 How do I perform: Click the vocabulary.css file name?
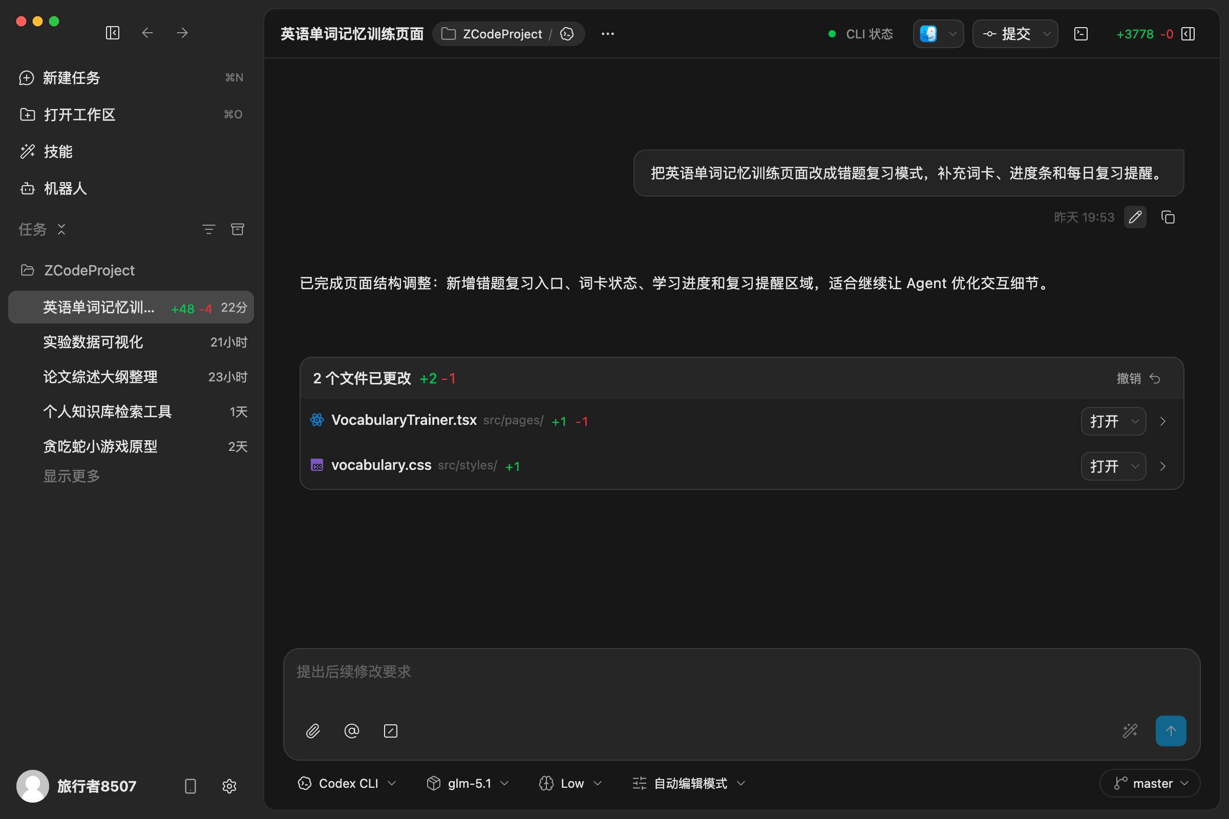coord(382,465)
